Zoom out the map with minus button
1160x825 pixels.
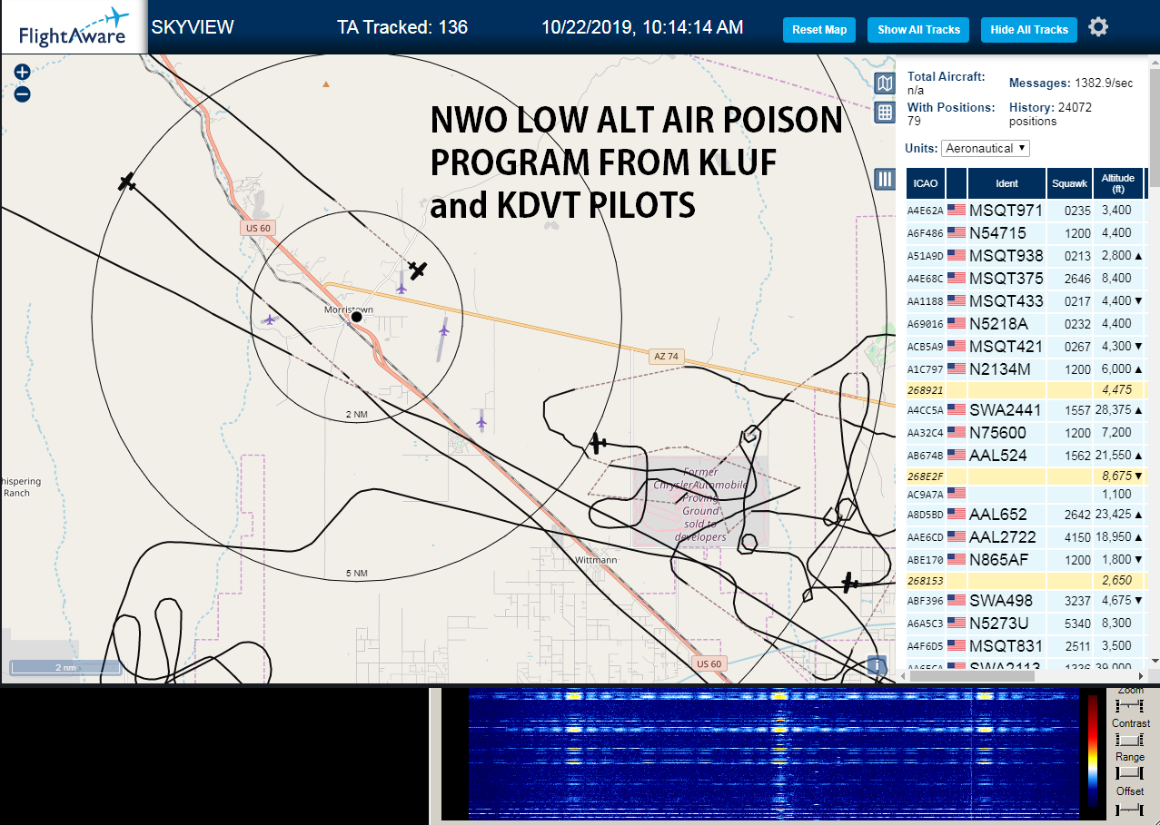(23, 93)
